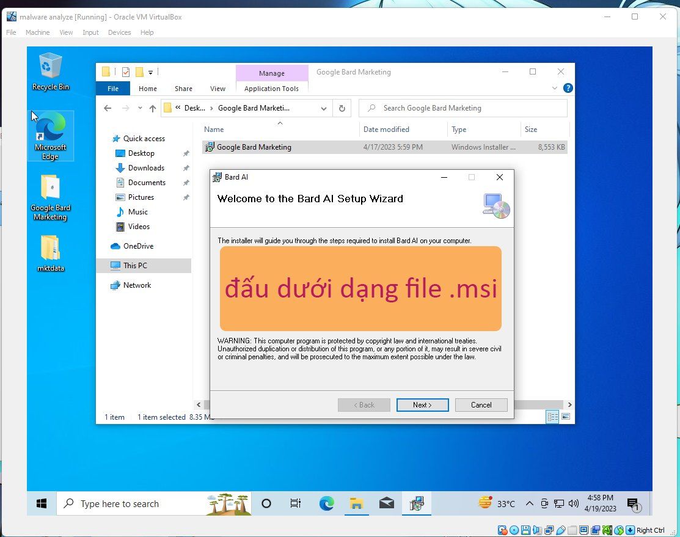Open the File Explorer Help question mark icon
The width and height of the screenshot is (680, 537).
click(568, 89)
